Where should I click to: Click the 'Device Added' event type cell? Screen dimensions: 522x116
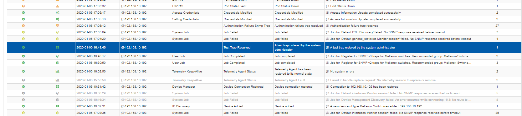coord(233,106)
